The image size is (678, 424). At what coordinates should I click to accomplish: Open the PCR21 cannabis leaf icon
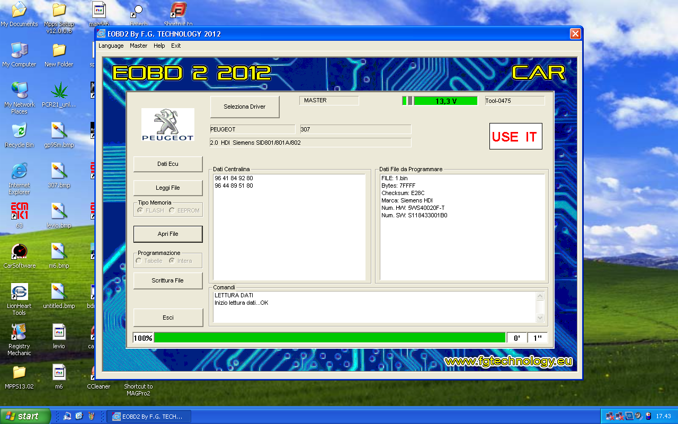click(x=59, y=90)
